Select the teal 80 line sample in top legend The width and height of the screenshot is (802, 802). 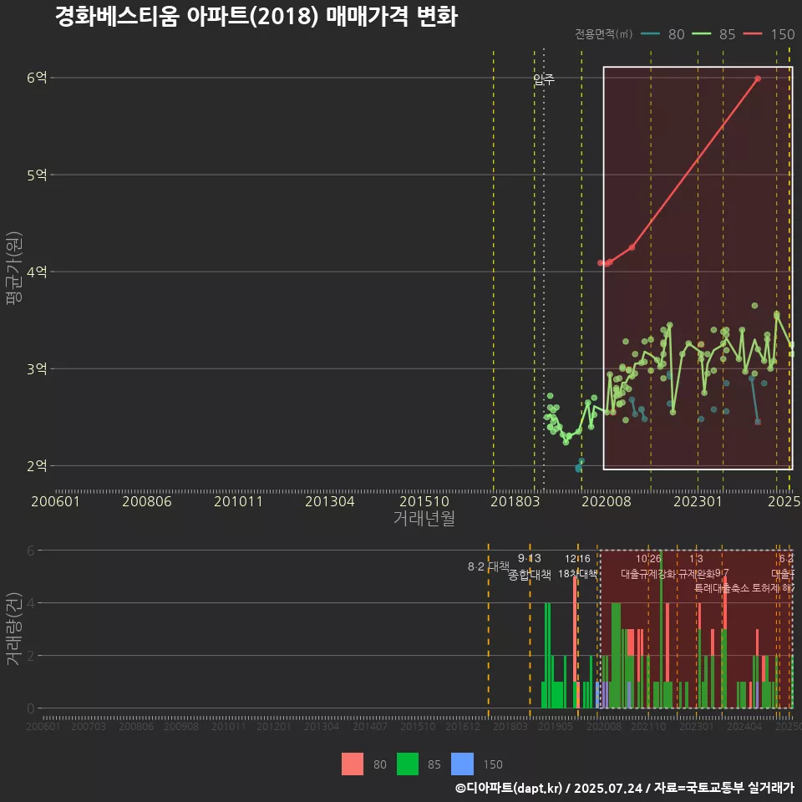pos(650,34)
